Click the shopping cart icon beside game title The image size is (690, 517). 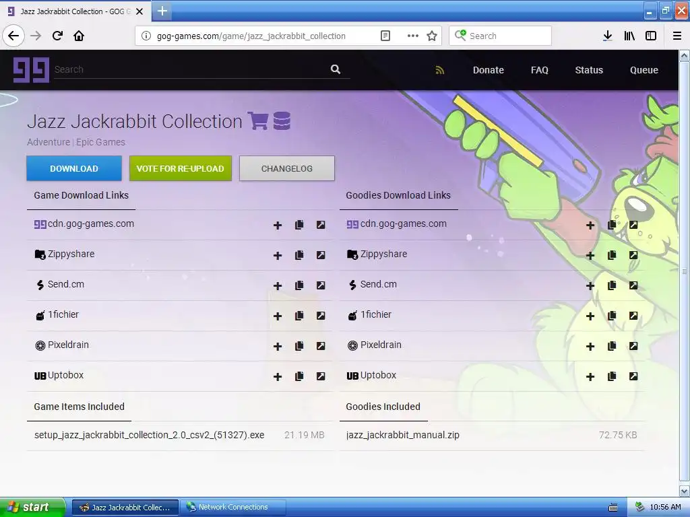point(258,120)
